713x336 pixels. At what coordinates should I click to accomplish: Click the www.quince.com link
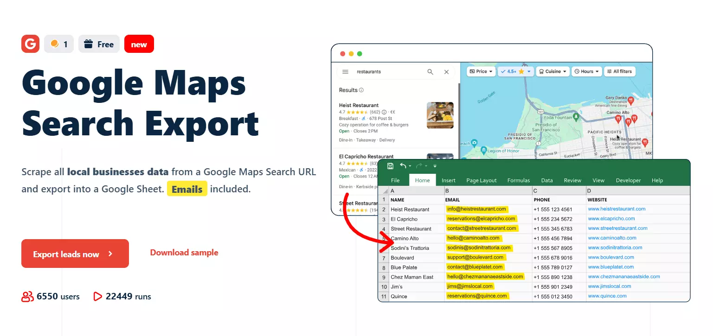tap(607, 296)
